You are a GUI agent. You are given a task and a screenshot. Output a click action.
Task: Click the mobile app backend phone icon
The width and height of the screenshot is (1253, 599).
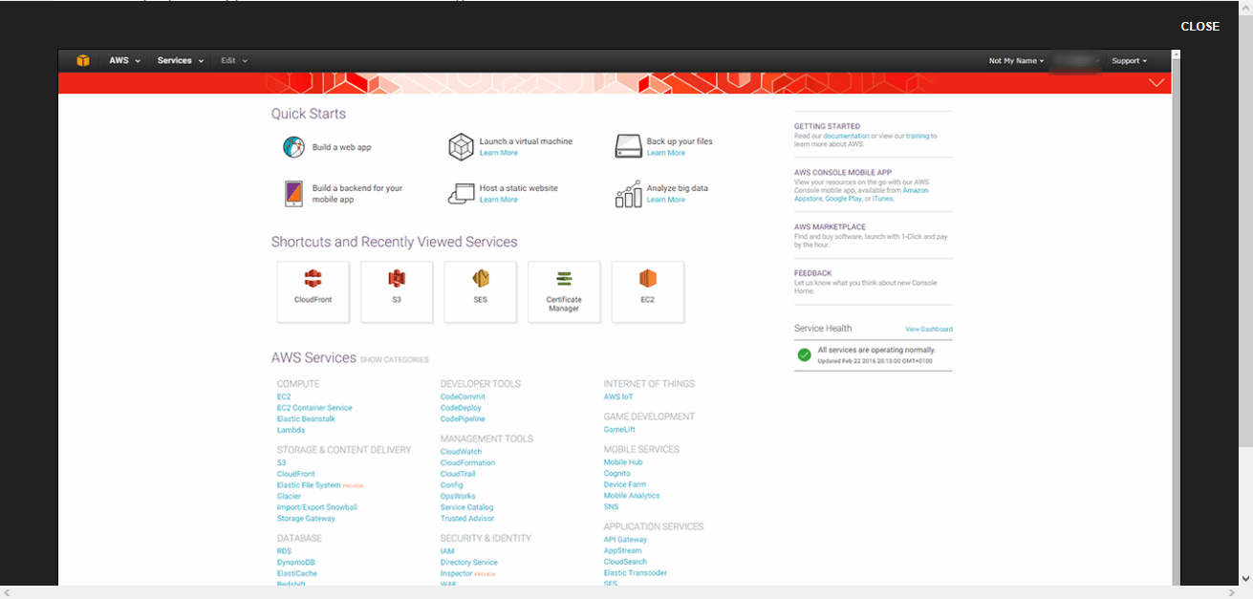tap(293, 194)
